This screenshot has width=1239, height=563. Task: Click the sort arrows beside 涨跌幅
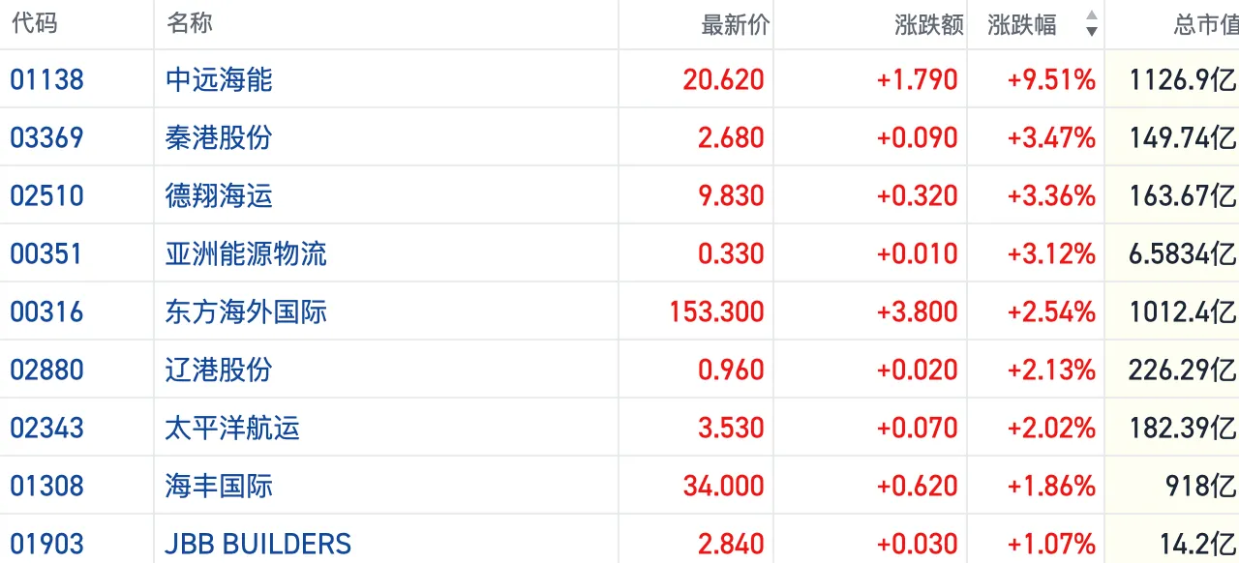click(1092, 24)
